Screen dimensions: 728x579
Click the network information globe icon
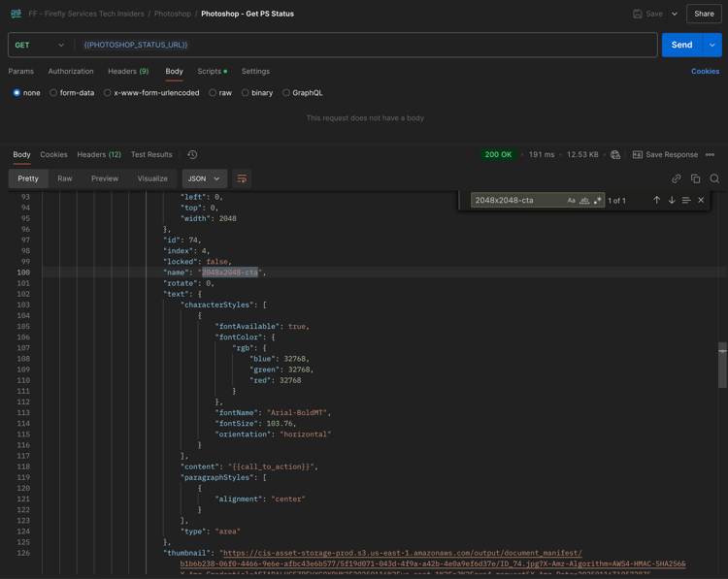(x=615, y=154)
